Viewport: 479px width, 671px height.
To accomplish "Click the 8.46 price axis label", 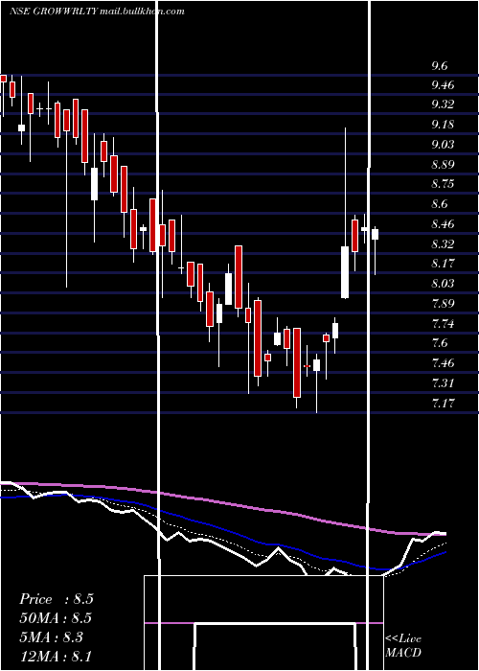I will tap(443, 223).
